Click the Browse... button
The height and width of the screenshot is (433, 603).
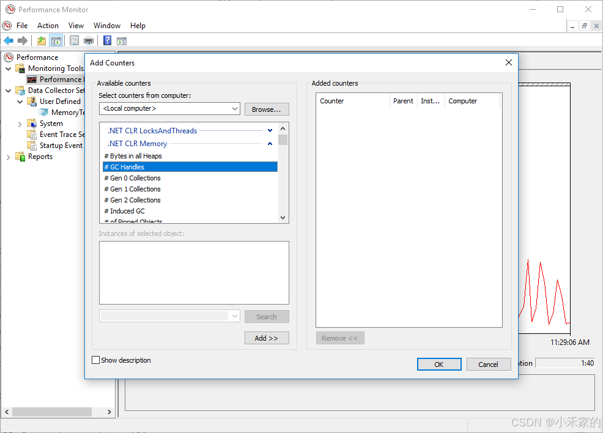267,109
